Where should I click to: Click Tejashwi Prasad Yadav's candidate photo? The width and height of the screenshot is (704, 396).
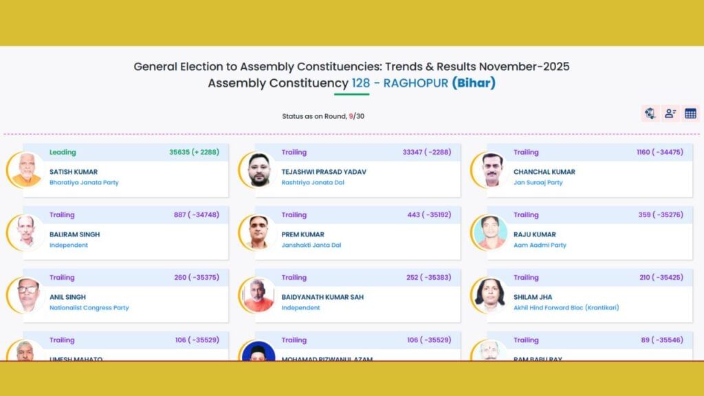click(258, 170)
